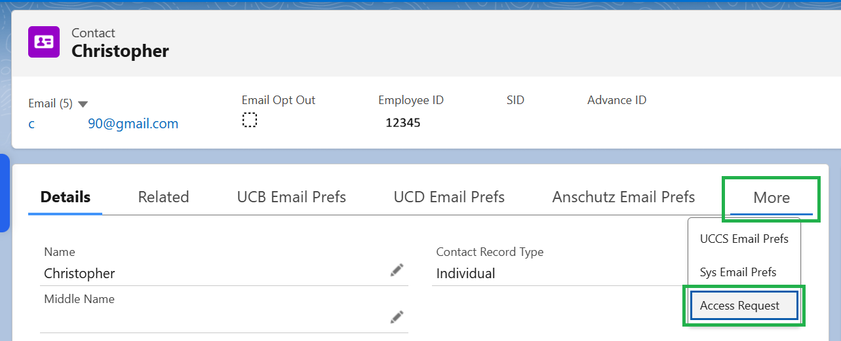Choose UCCS Email Prefs from the menu
841x341 pixels.
(x=744, y=239)
